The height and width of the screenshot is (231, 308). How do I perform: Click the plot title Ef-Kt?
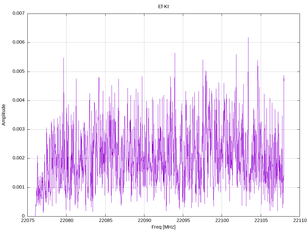click(x=163, y=7)
